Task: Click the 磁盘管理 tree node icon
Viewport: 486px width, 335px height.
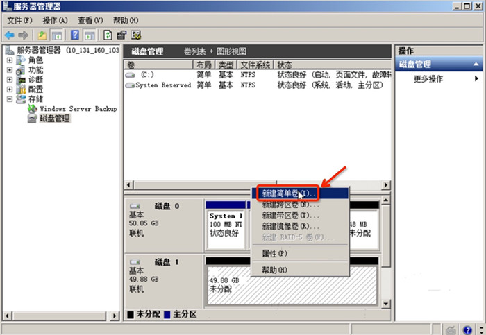Action: pos(32,119)
